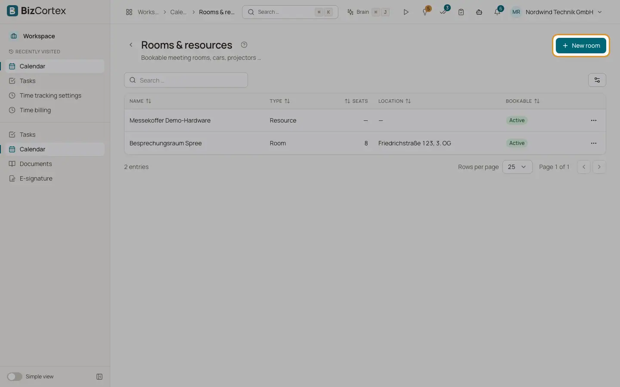This screenshot has height=387, width=620.
Task: Click the apps grid icon in breadcrumb
Action: [129, 12]
